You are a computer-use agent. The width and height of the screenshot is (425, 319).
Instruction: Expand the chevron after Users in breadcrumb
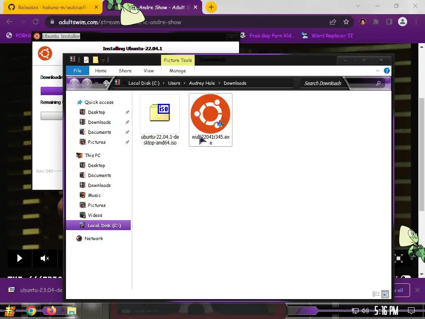185,83
